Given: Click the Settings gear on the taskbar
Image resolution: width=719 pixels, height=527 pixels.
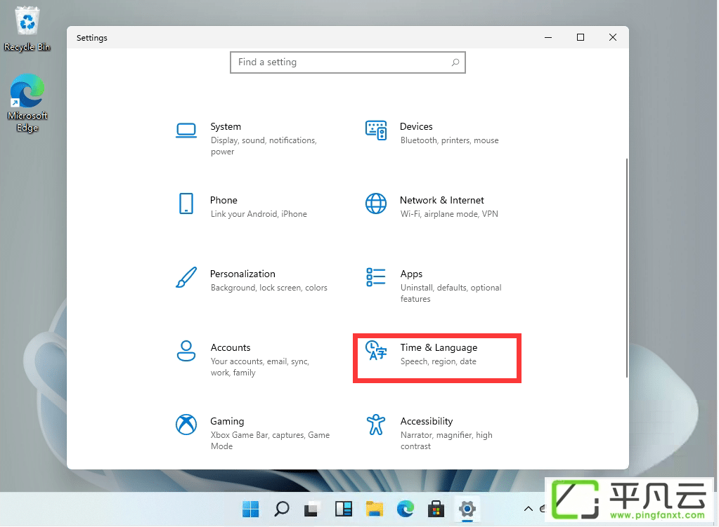Looking at the screenshot, I should 467,509.
